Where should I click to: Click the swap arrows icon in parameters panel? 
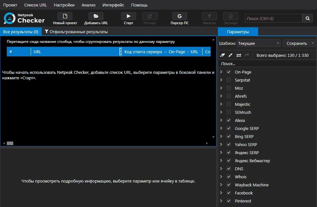(239, 55)
